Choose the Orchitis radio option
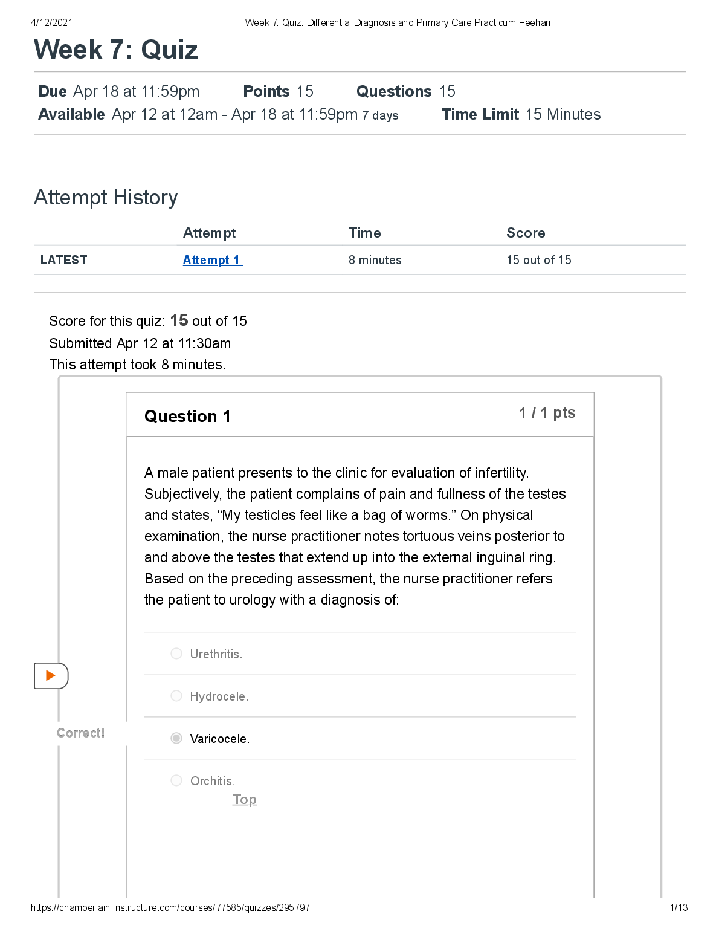Viewport: 719px width, 931px height. [176, 780]
